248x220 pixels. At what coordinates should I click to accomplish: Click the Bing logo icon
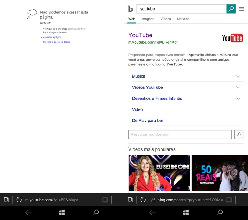tap(131, 9)
